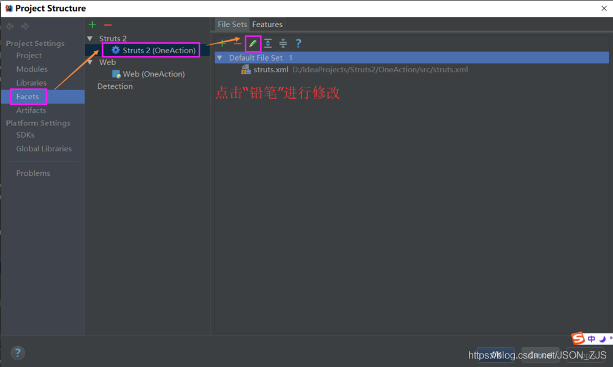Select Facets in Project Settings
The height and width of the screenshot is (367, 613).
coord(28,97)
